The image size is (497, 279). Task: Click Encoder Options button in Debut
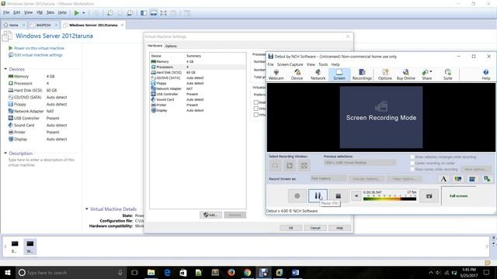coord(366,179)
